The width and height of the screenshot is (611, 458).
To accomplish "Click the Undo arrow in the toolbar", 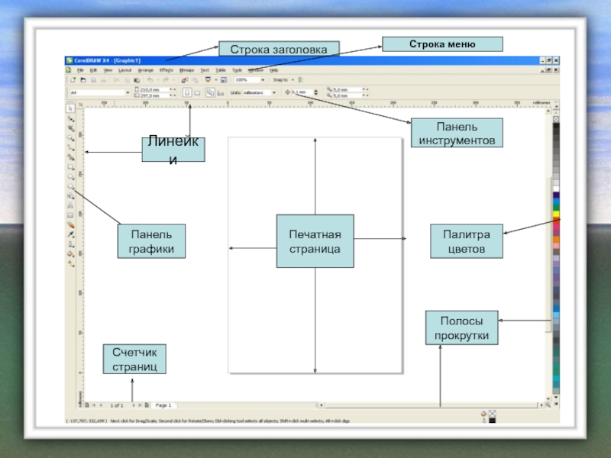I will pyautogui.click(x=150, y=79).
